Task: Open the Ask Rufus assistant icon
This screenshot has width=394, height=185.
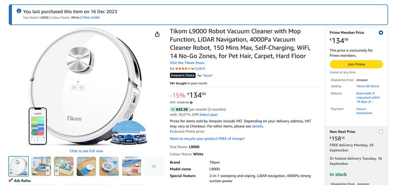Action: point(11,180)
